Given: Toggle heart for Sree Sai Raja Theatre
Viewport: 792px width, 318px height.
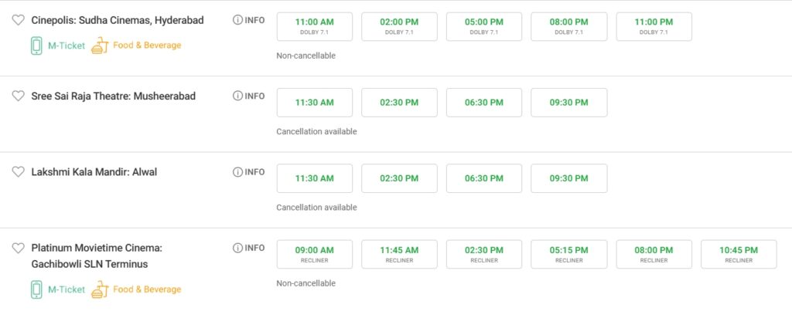Looking at the screenshot, I should pyautogui.click(x=19, y=96).
